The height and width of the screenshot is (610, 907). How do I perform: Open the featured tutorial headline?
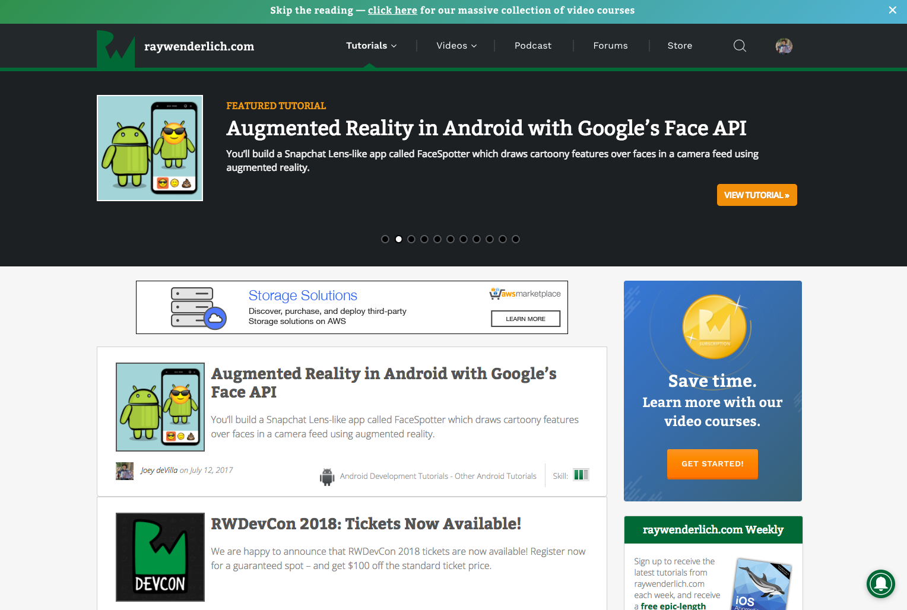tap(486, 128)
